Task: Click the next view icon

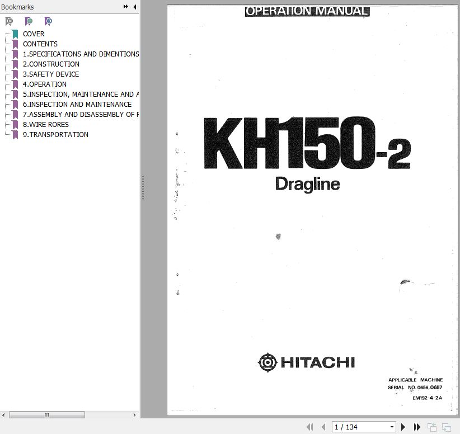Action: (x=447, y=427)
